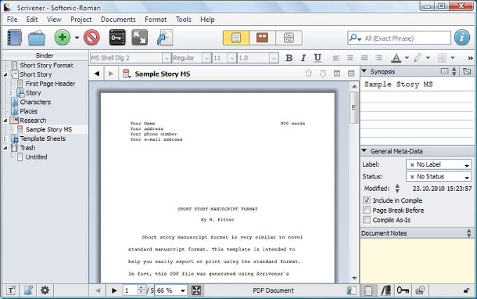
Task: Open the Documents menu
Action: pyautogui.click(x=118, y=20)
